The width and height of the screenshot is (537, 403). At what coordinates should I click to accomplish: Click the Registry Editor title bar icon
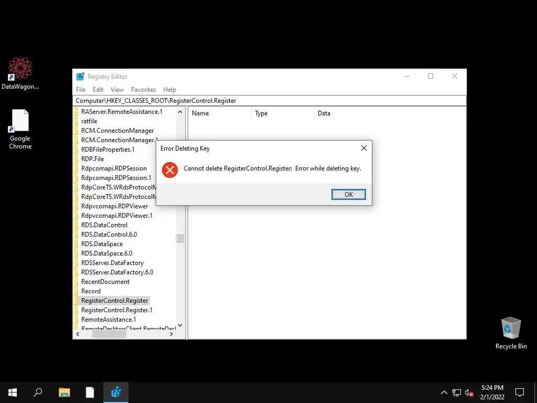(80, 77)
